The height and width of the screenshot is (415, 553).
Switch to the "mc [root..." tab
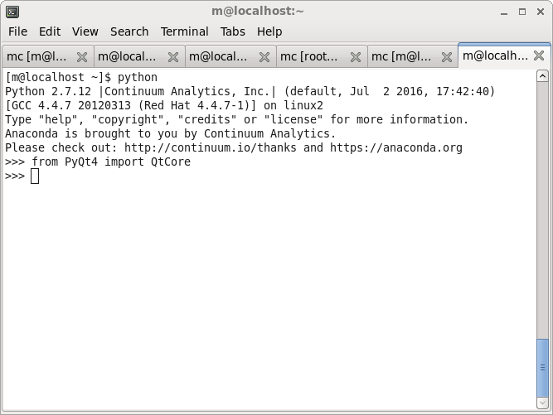(310, 57)
